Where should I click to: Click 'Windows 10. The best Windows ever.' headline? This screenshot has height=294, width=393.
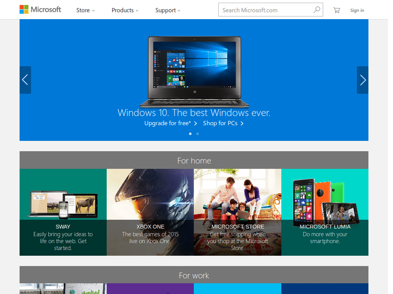click(194, 113)
